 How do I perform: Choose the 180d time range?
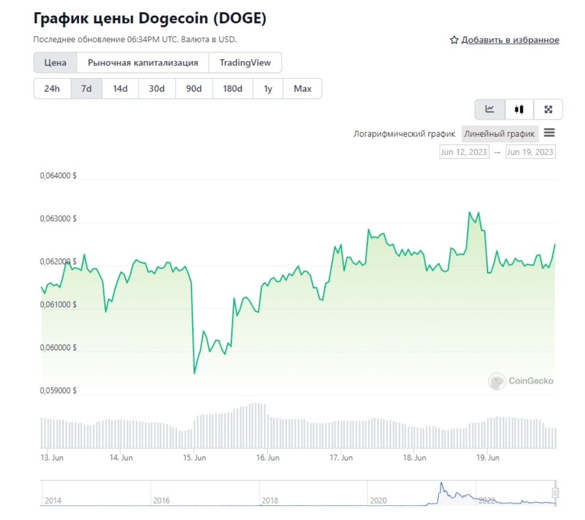(x=232, y=88)
